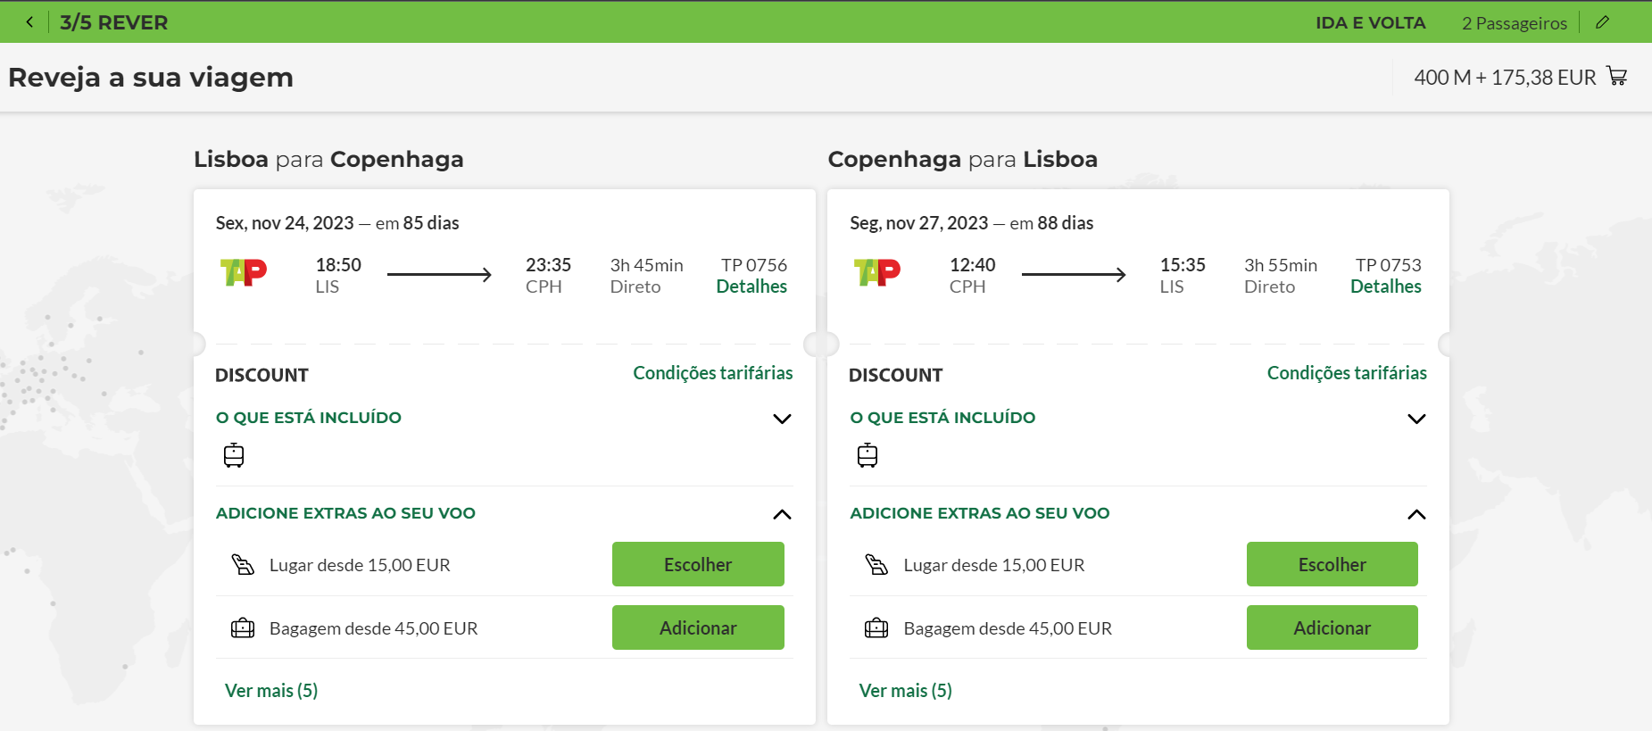The width and height of the screenshot is (1652, 731).
Task: Click date 'Sex, nov 24, 2023'
Action: [285, 223]
